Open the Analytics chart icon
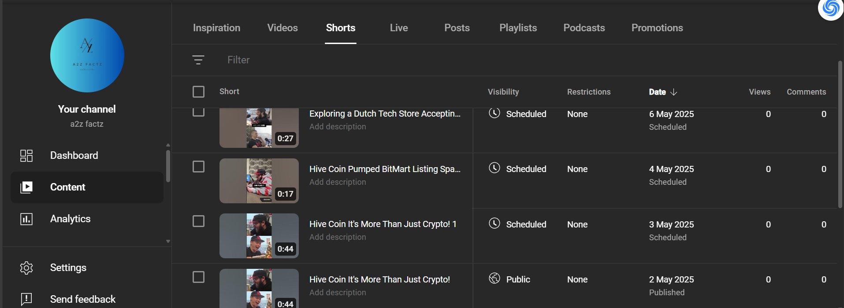Image resolution: width=844 pixels, height=308 pixels. pos(26,219)
